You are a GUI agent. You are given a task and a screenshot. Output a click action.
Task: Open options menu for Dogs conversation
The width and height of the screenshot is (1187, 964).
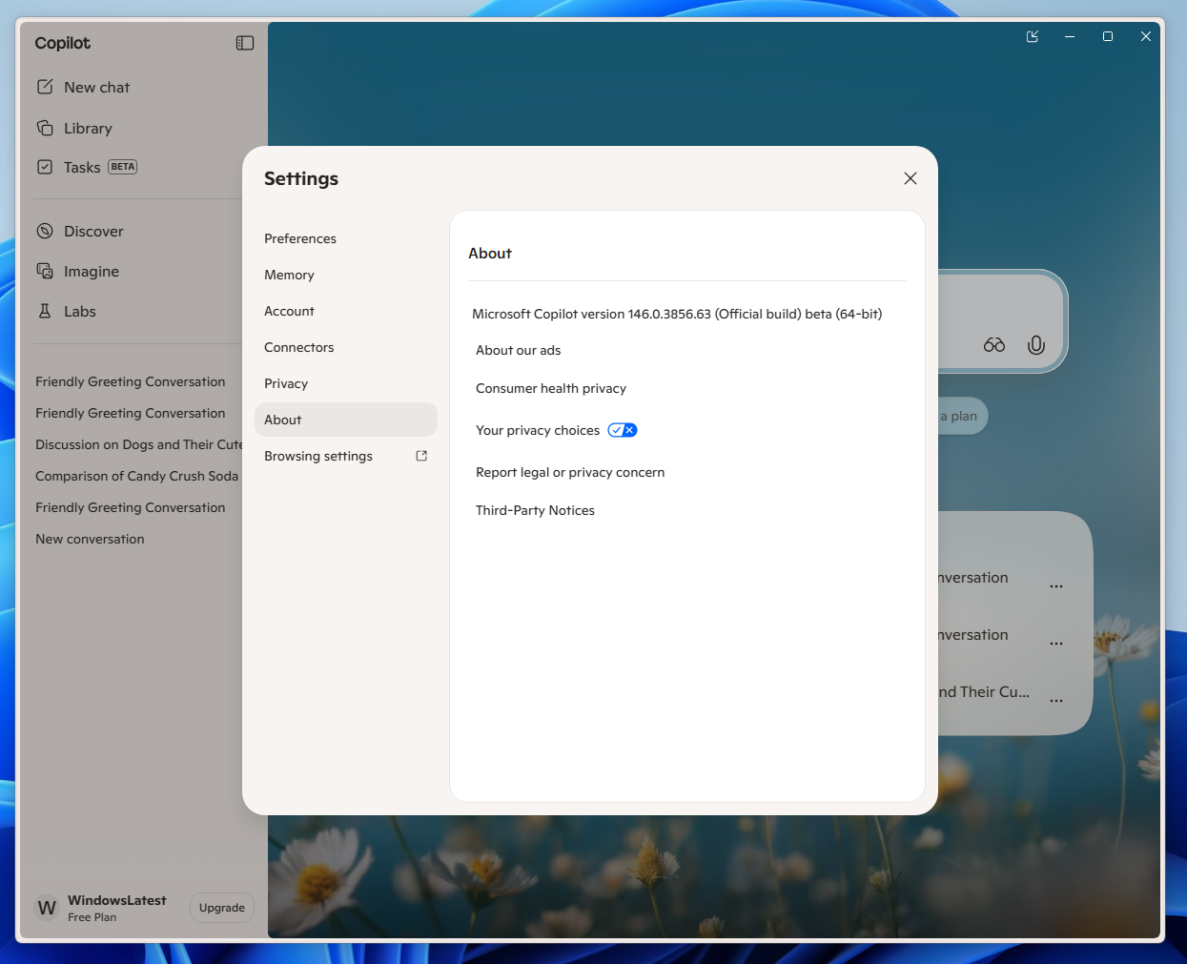point(1055,699)
